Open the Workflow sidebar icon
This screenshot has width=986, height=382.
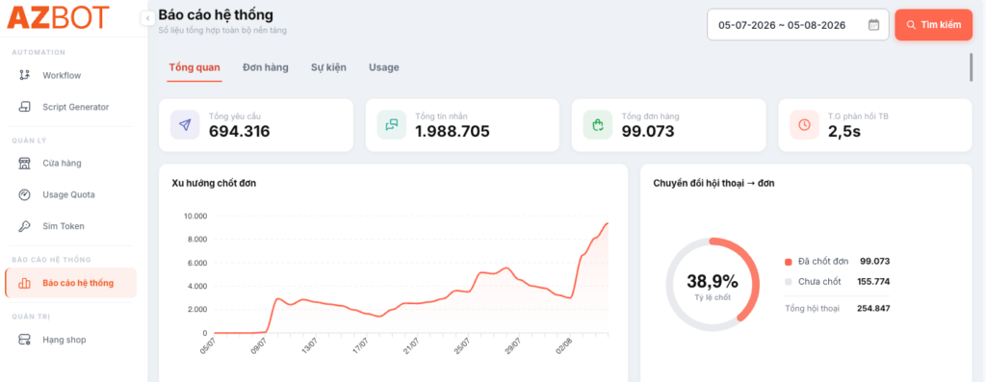coord(24,75)
